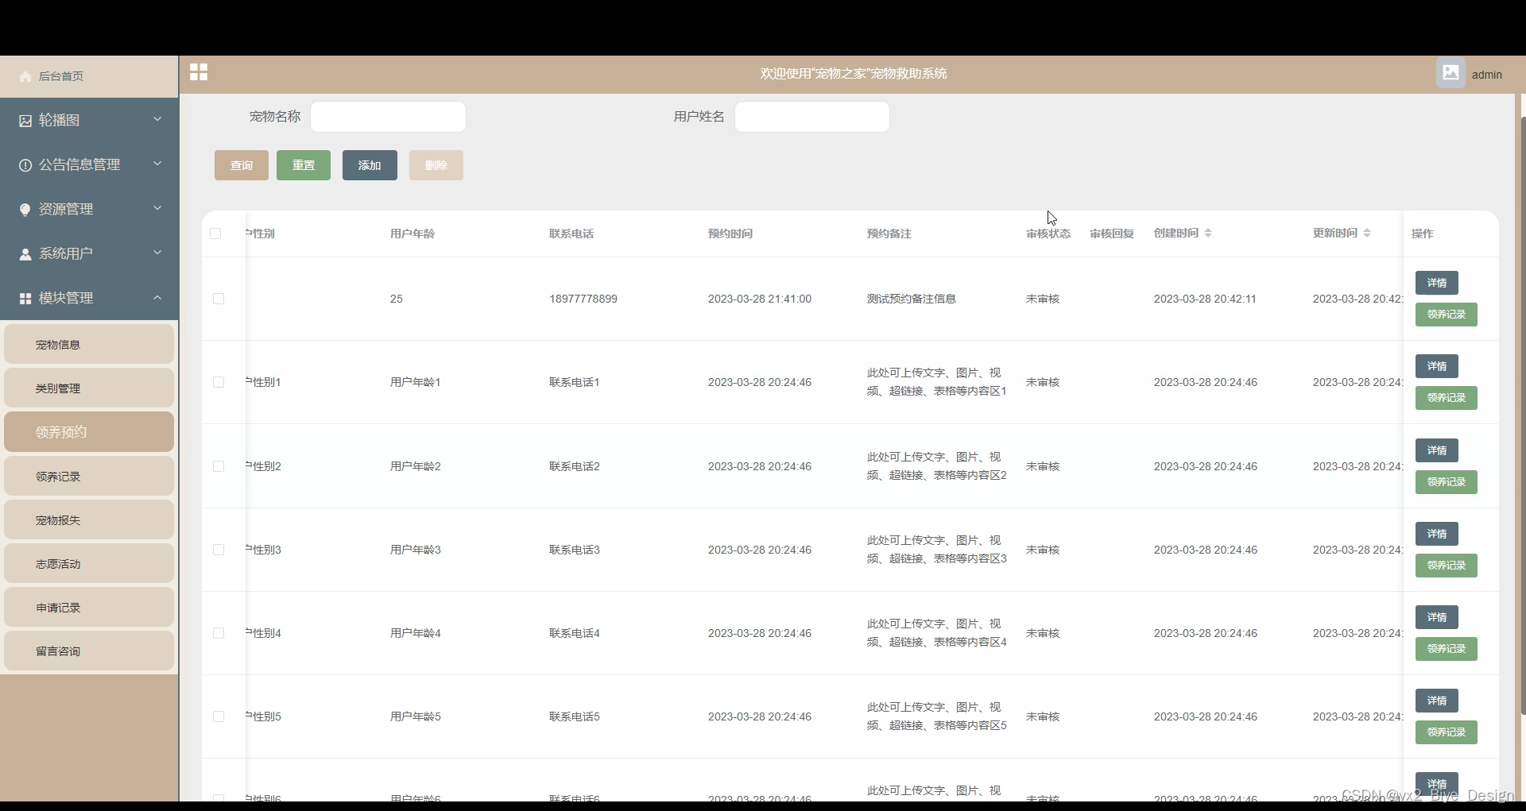Image resolution: width=1526 pixels, height=811 pixels.
Task: Click the 查询 search button
Action: pos(242,165)
